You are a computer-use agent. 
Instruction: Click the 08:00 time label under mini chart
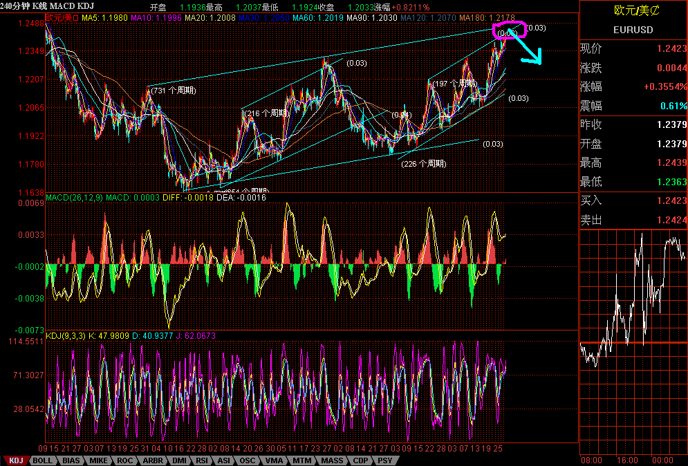(591, 460)
